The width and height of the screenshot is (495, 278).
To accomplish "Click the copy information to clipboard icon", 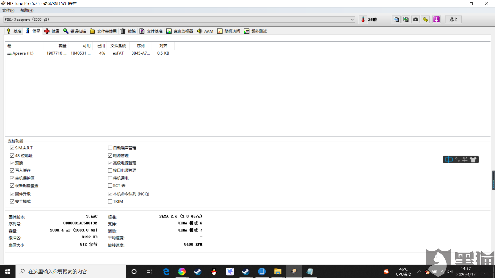I will point(396,19).
